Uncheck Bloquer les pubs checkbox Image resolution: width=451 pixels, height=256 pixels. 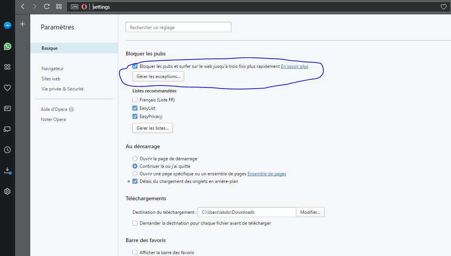tap(135, 66)
